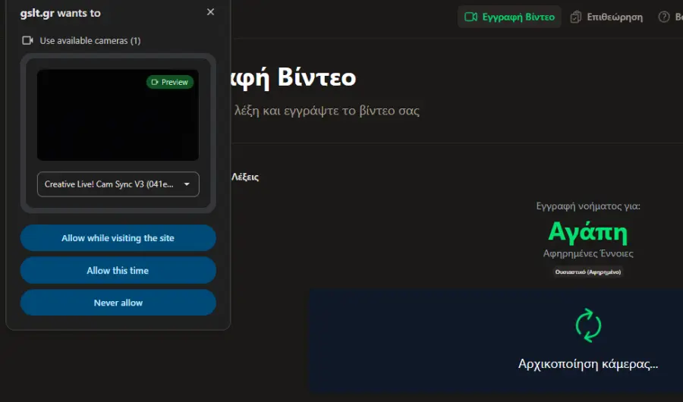Click the black camera preview thumbnail

click(118, 115)
